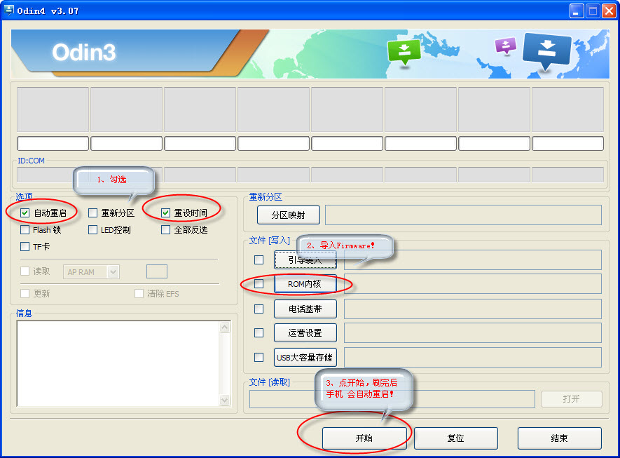Click the 运营设置 button

point(305,333)
